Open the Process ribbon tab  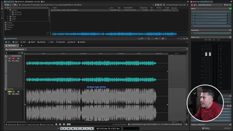click(x=42, y=42)
